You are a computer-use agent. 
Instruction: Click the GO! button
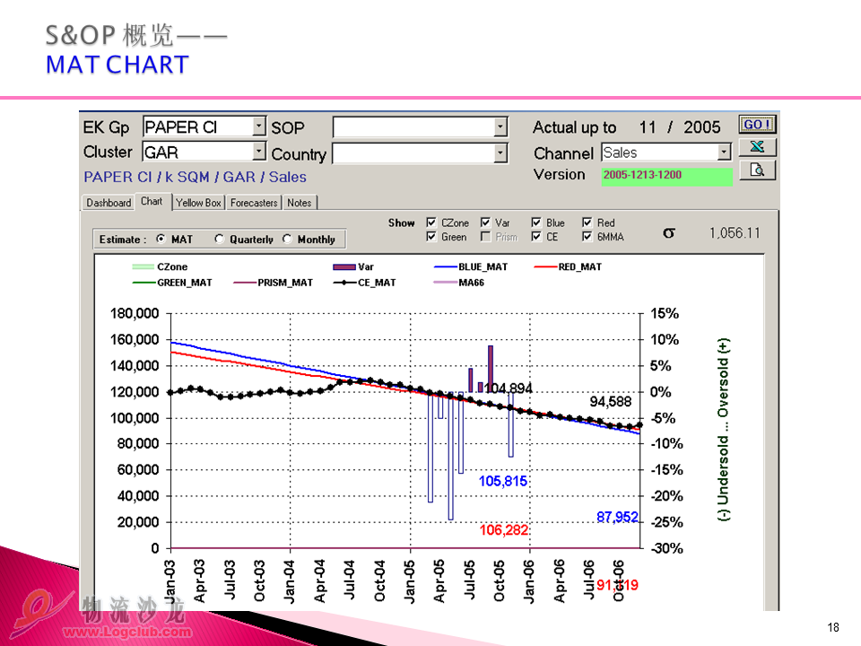[x=757, y=125]
